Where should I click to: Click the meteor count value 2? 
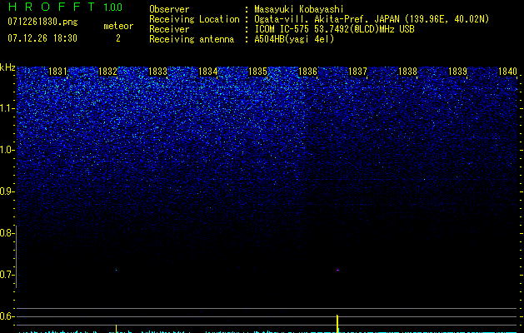(118, 38)
